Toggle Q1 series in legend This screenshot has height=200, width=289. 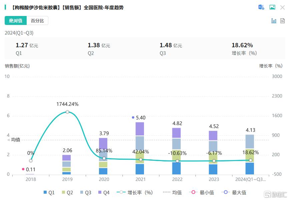pos(49,192)
